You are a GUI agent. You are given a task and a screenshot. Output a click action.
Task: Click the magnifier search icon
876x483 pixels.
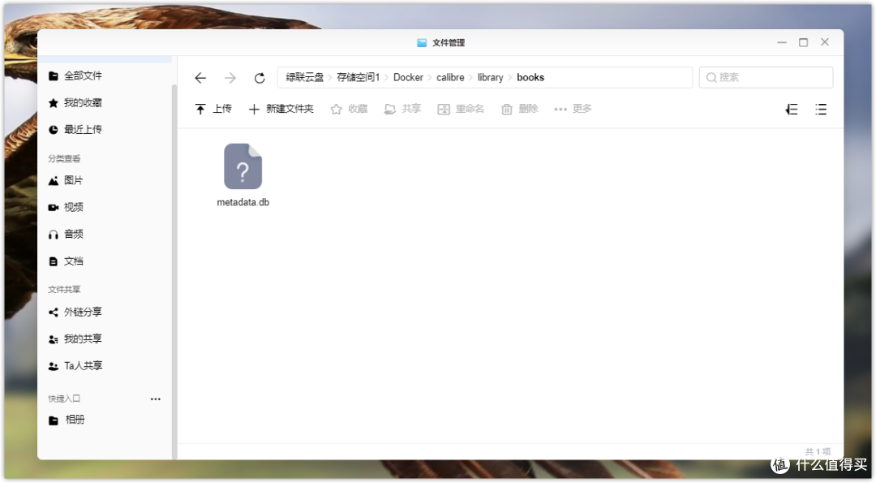[711, 78]
